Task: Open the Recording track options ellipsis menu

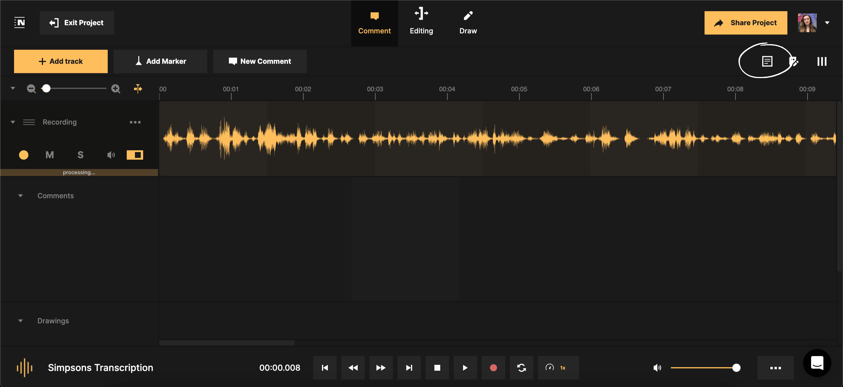Action: click(135, 122)
